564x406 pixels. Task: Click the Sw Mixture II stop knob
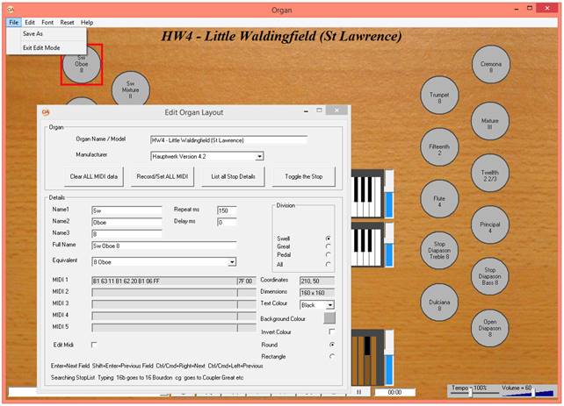tap(131, 89)
